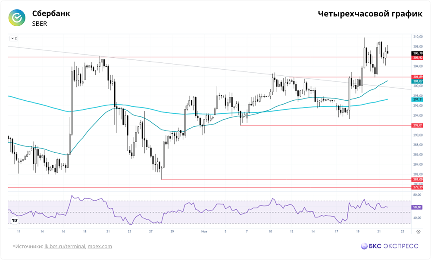This screenshot has width=431, height=260.
Task: Open the TradingView logo in RSI pane
Action: pos(15,220)
